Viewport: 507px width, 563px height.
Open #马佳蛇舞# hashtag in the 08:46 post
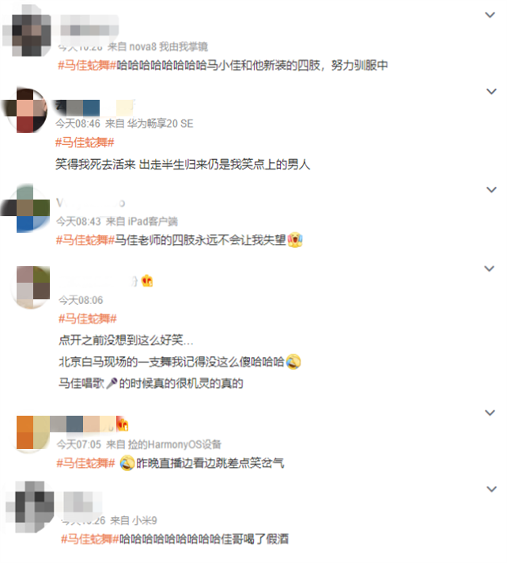tap(85, 143)
